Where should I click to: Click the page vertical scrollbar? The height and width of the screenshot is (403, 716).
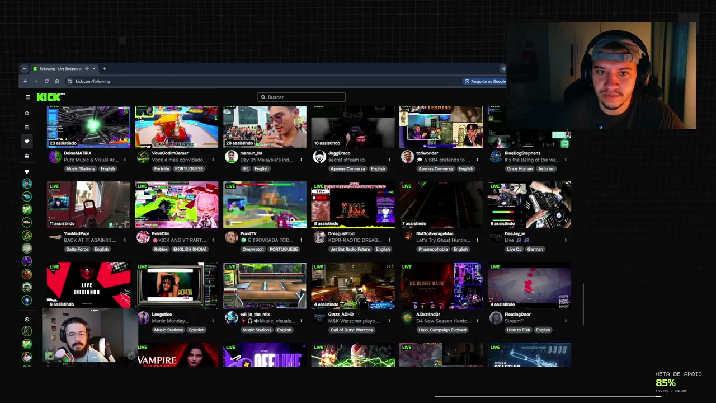pyautogui.click(x=583, y=304)
